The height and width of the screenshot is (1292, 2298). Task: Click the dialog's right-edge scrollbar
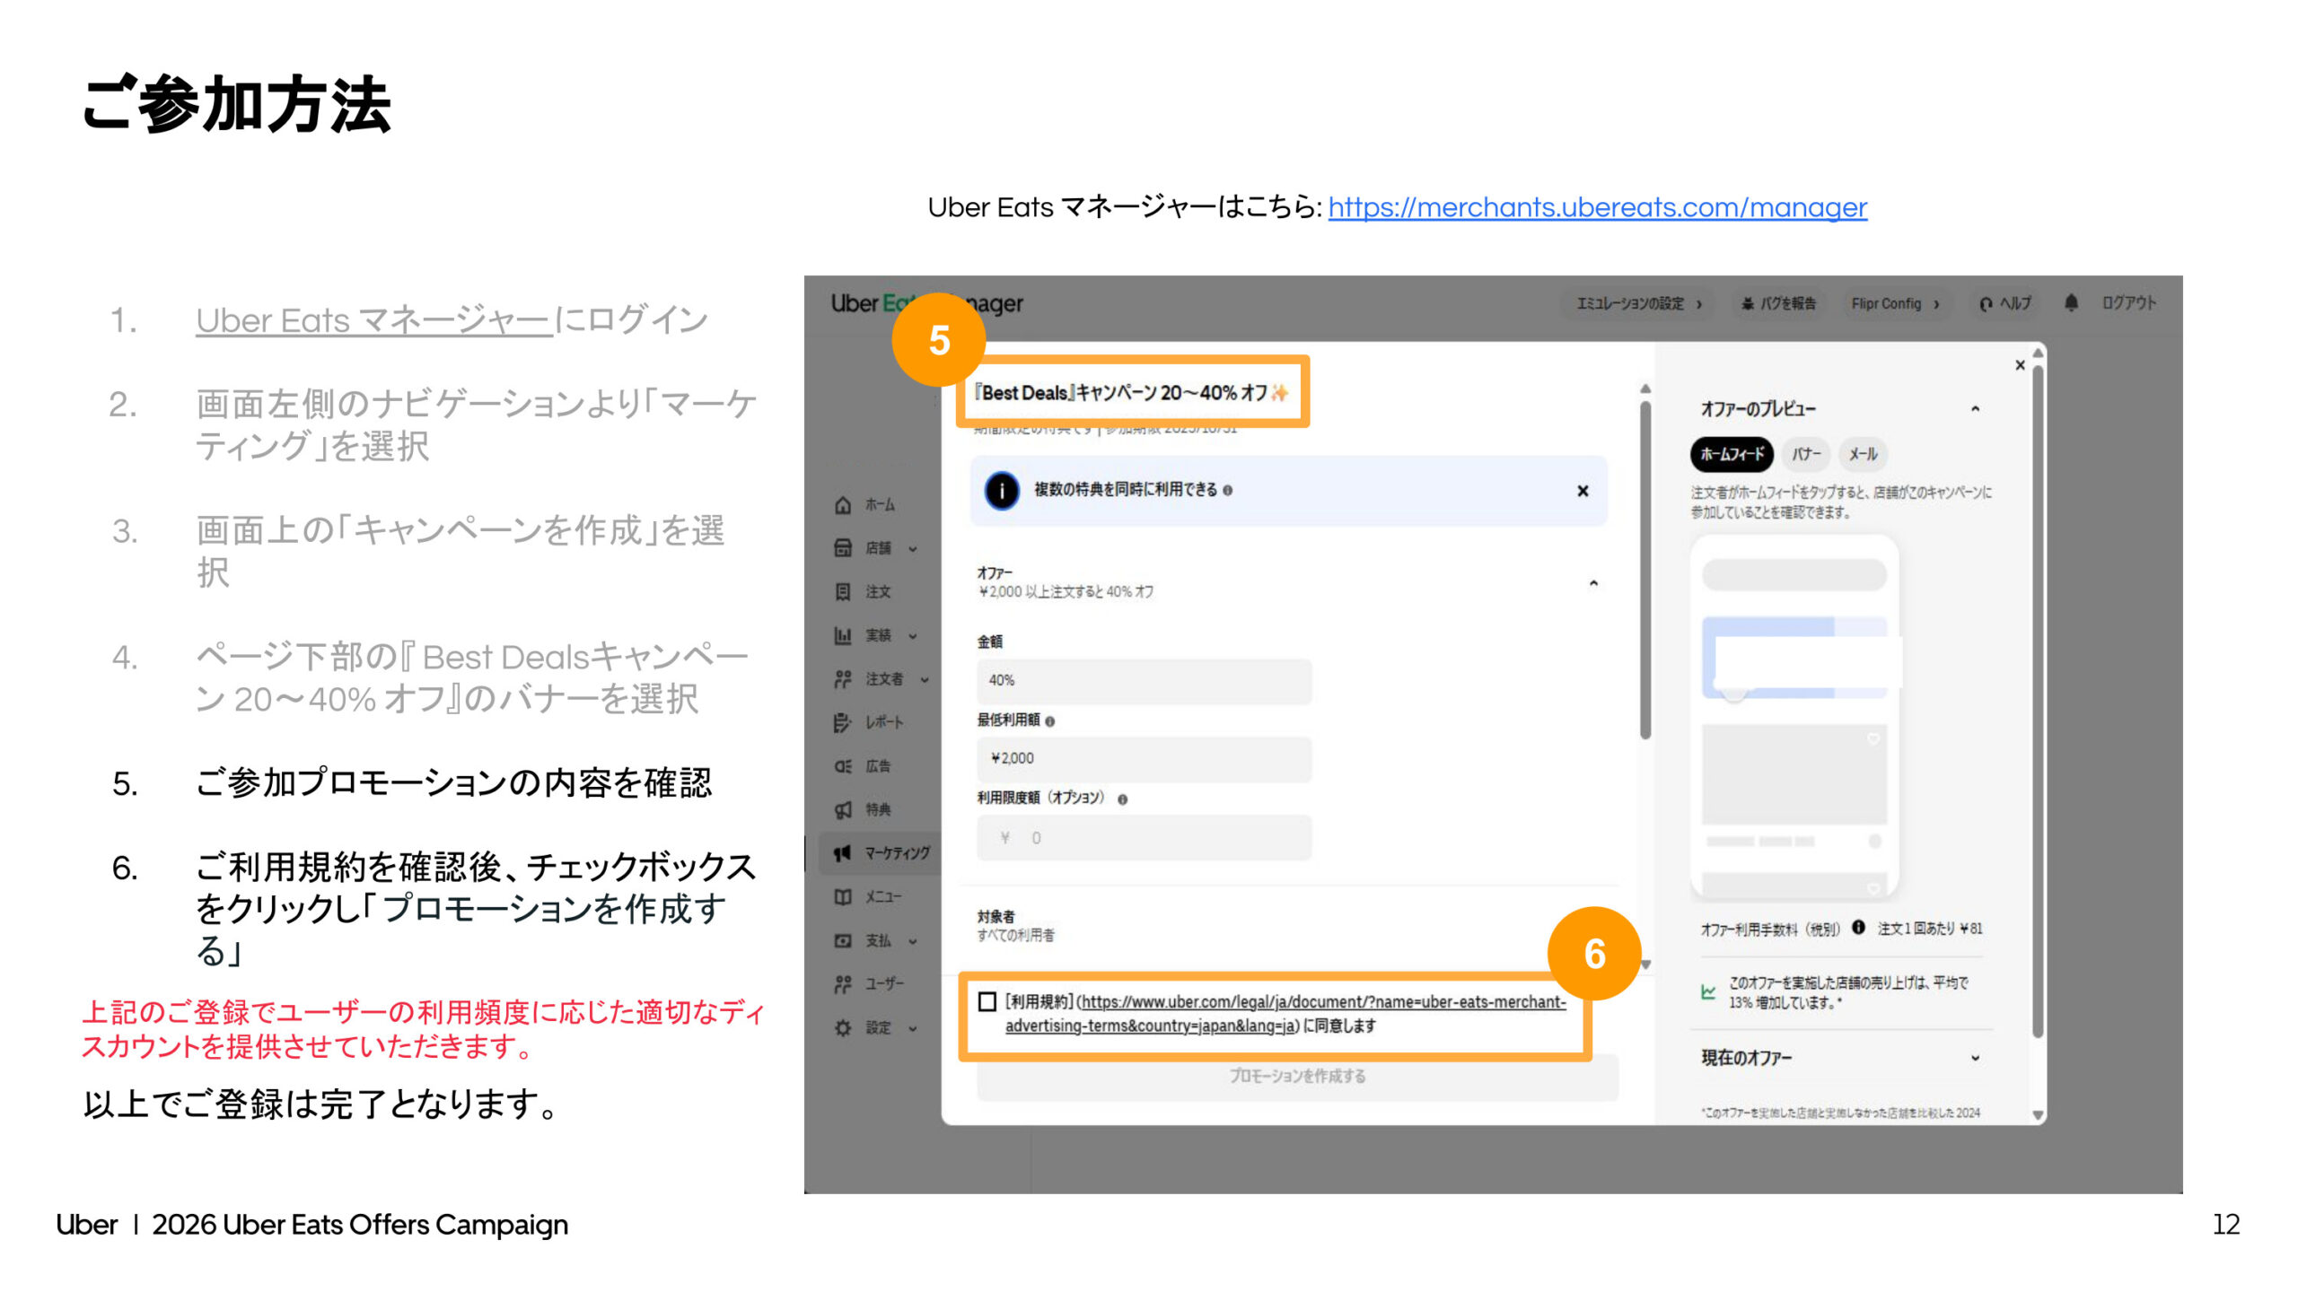pos(2037,700)
